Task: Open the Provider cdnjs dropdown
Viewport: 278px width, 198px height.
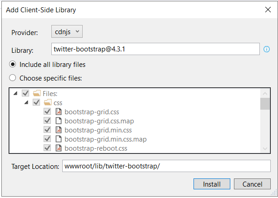Action: pyautogui.click(x=67, y=31)
